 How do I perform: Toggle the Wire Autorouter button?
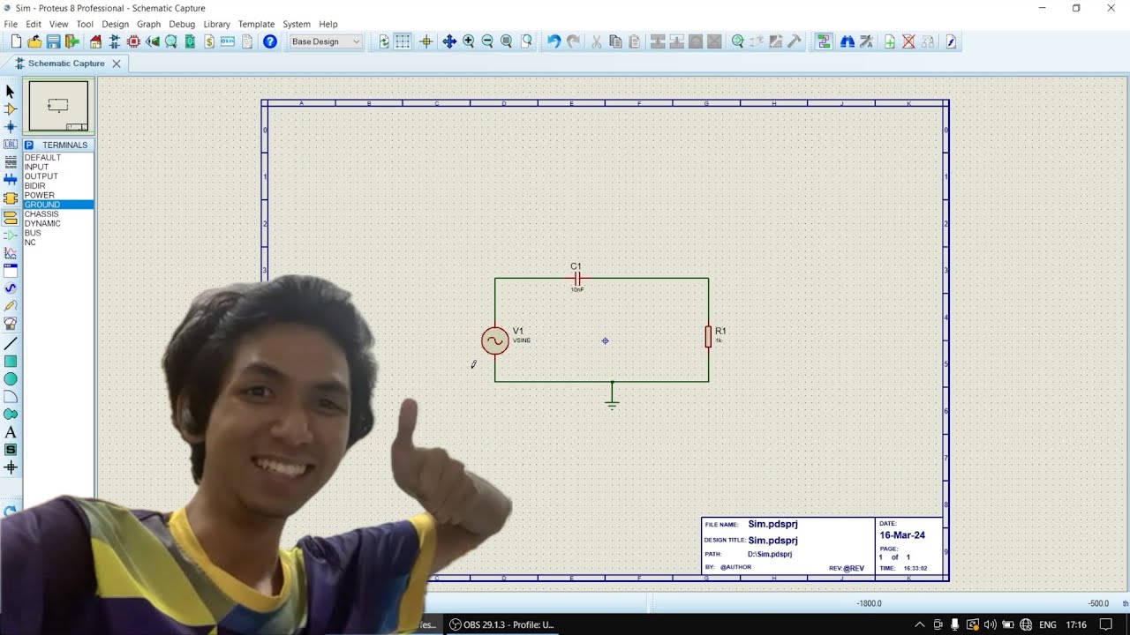824,41
